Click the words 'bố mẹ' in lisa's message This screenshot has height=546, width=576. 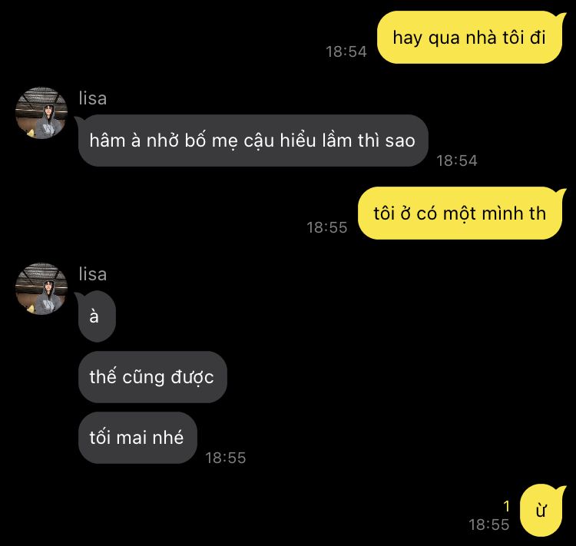click(x=211, y=141)
